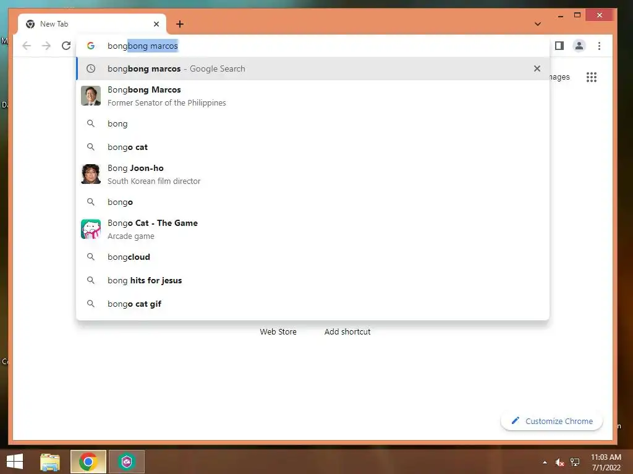Open the Windows Start menu
The image size is (633, 474).
coord(15,462)
